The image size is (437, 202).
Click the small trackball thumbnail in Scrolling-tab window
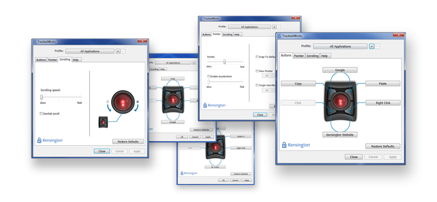(x=103, y=123)
